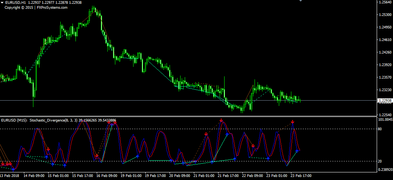
Task: Select the red down arrow near 21 Feb 01:00
Action: (206, 134)
